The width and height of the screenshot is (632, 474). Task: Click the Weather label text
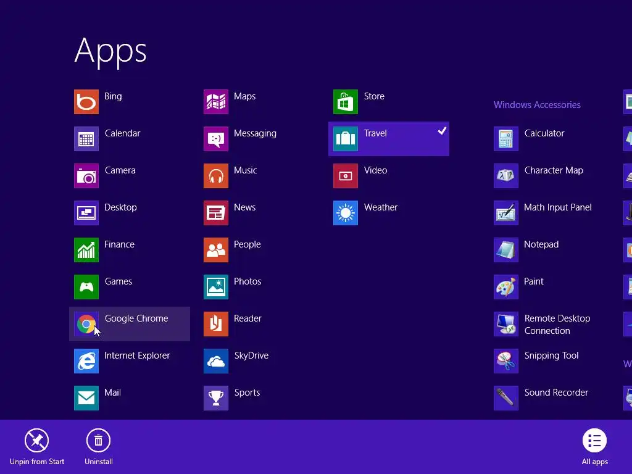[381, 207]
